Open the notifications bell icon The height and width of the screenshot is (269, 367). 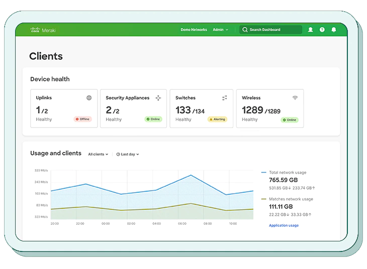(x=334, y=30)
